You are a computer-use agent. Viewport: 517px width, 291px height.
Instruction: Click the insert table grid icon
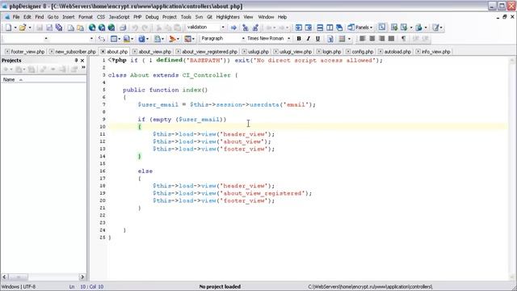point(342,39)
